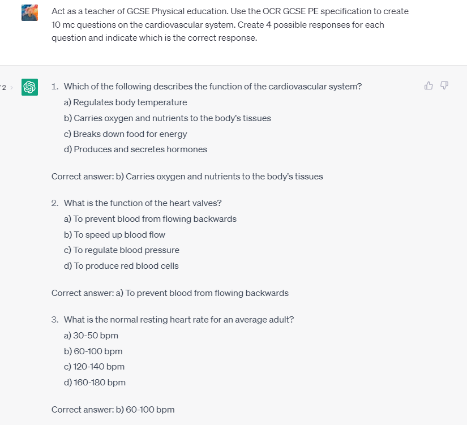Click question 3 about resting heart rate
This screenshot has width=467, height=425.
[x=179, y=320]
